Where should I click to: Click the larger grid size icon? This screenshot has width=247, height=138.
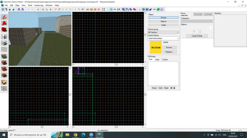point(13,9)
